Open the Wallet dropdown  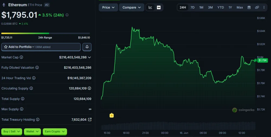click(32, 132)
